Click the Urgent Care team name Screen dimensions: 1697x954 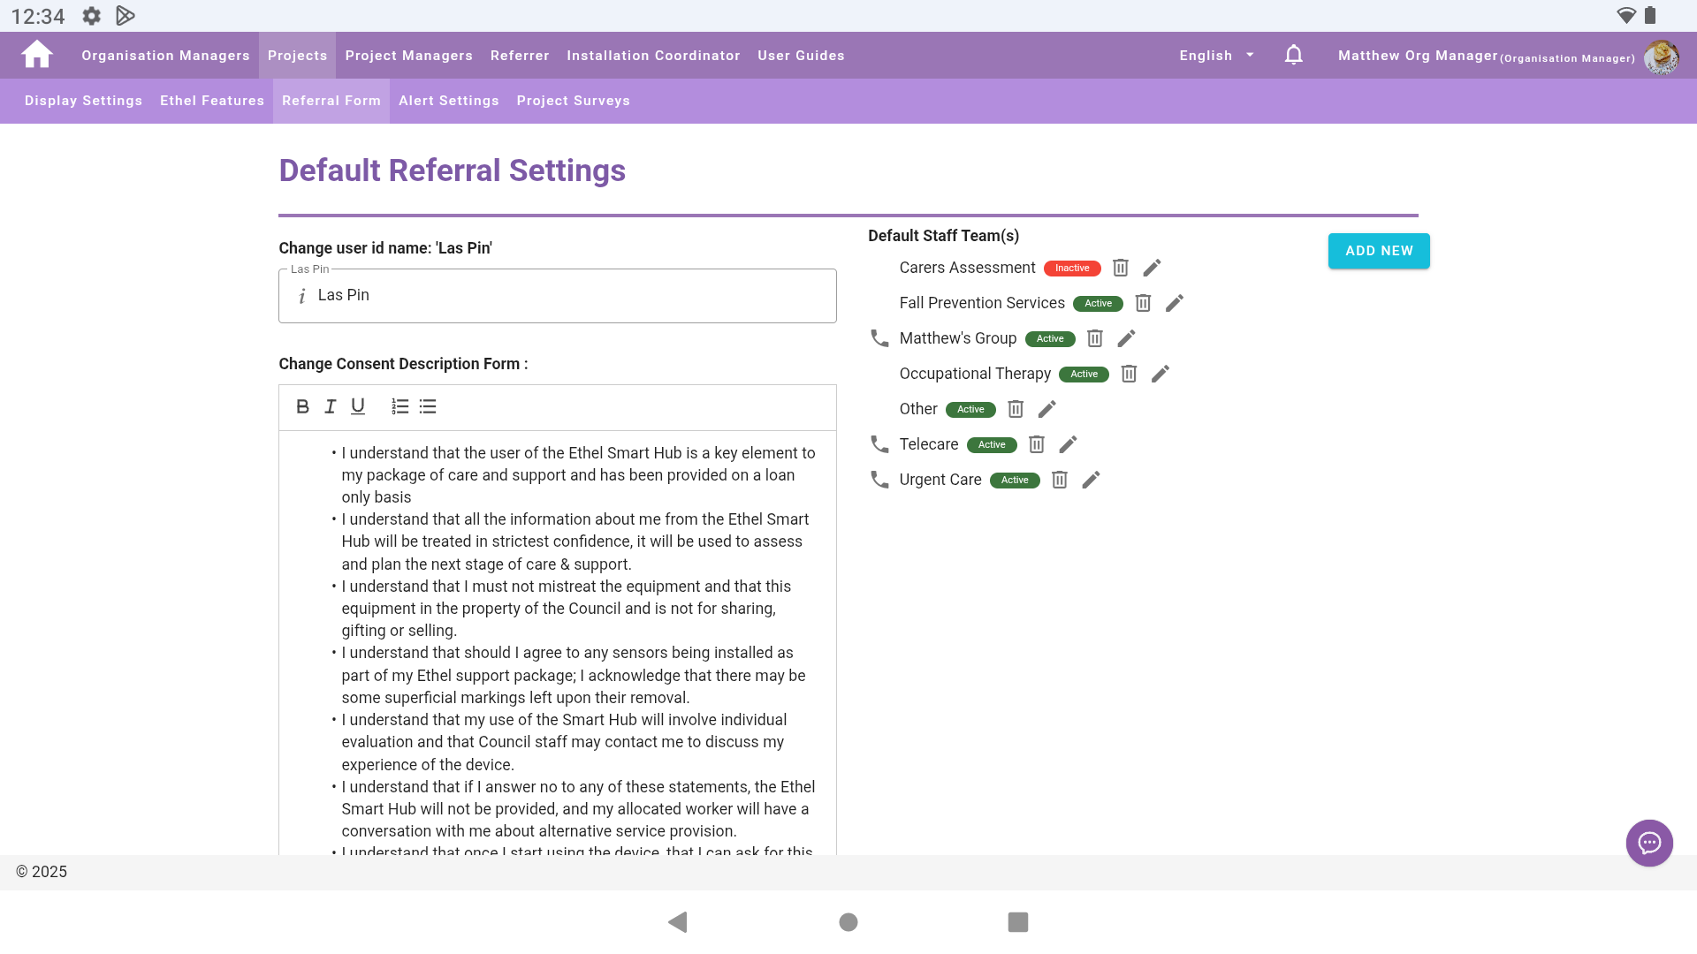tap(940, 480)
